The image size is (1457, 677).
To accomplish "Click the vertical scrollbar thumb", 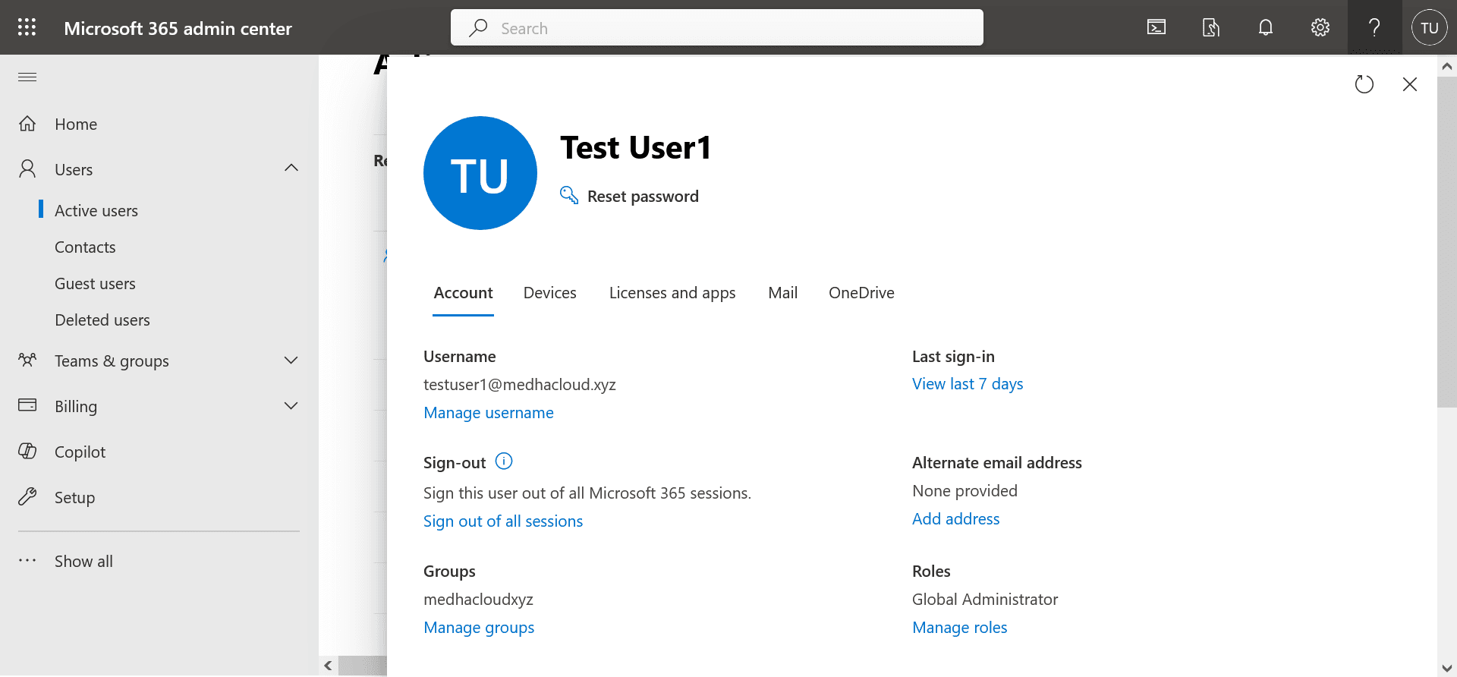I will [x=1446, y=241].
